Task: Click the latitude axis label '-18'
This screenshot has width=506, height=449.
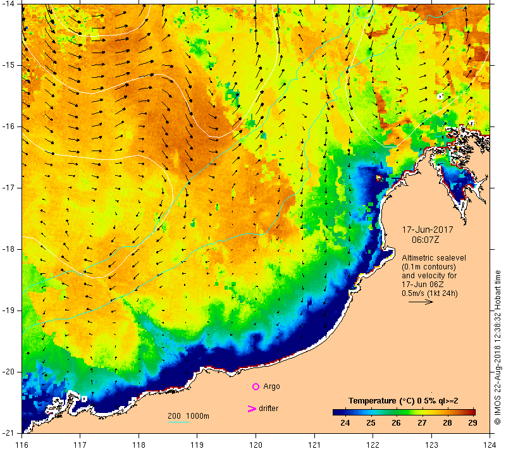Action: pyautogui.click(x=8, y=249)
